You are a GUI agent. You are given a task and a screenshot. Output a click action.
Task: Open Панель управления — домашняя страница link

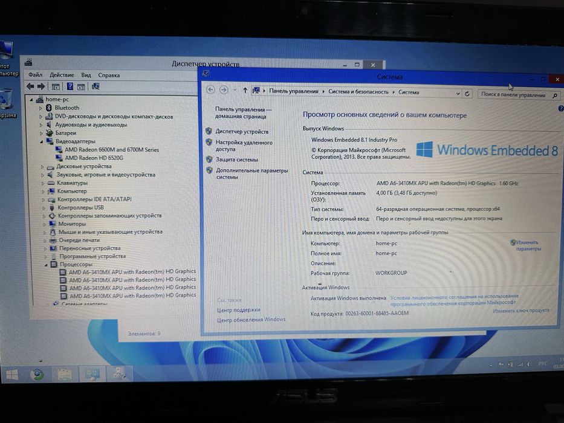pyautogui.click(x=243, y=112)
